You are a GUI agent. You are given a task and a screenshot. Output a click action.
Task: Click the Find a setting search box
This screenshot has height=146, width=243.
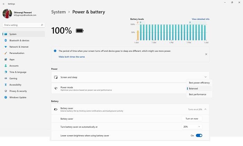tap(24, 25)
